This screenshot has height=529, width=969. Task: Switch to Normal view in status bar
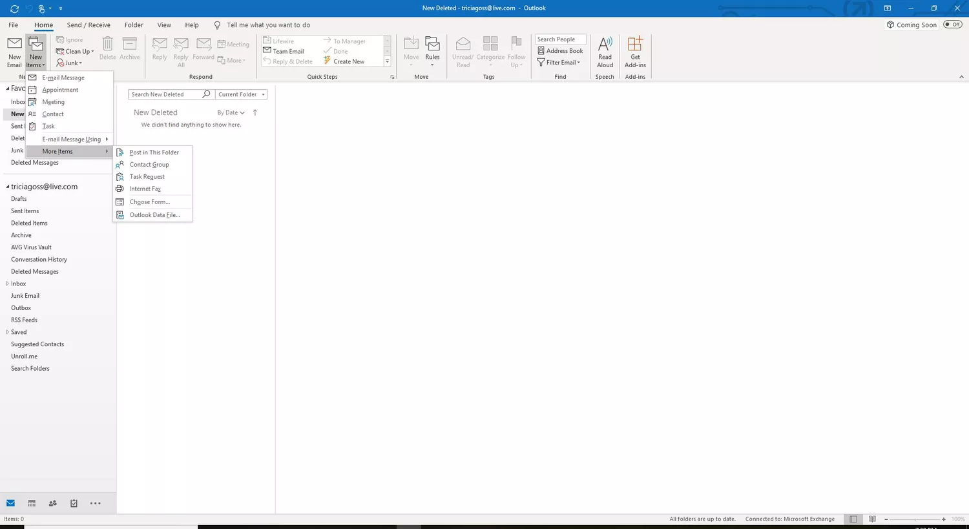pos(853,519)
